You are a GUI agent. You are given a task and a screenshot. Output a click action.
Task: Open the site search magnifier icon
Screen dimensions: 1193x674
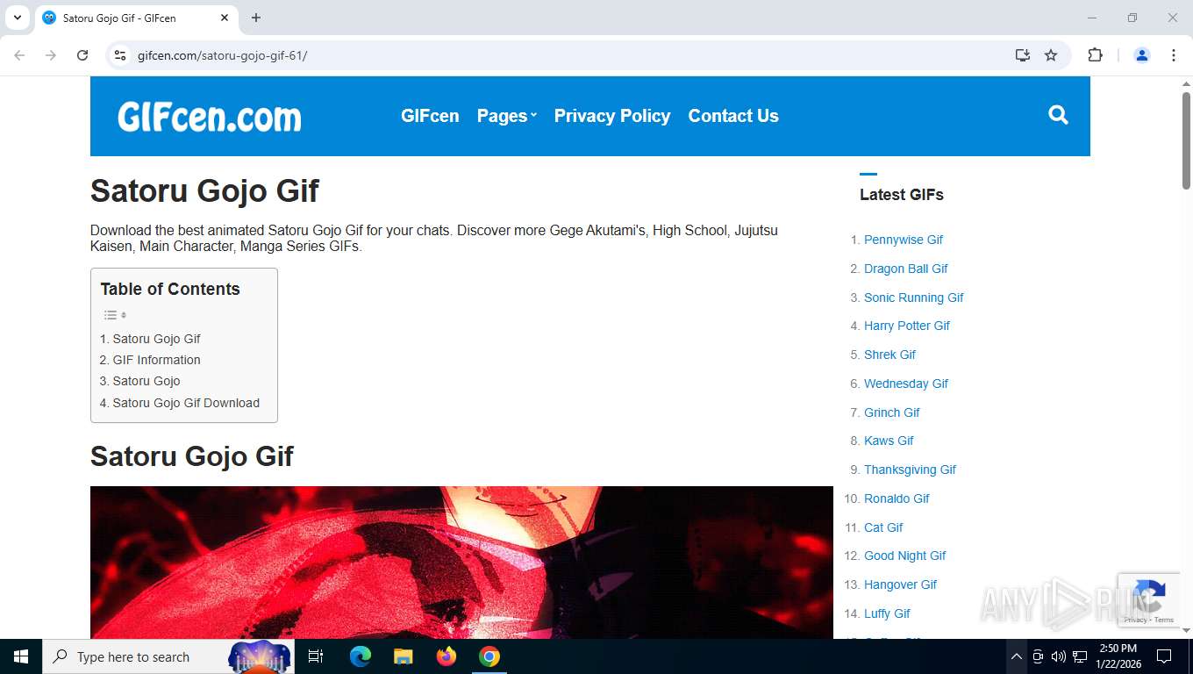[x=1058, y=115]
